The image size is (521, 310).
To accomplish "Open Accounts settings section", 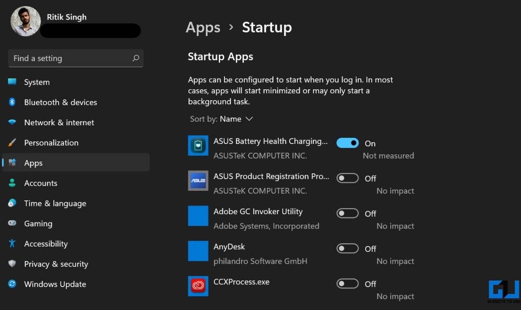I will pos(40,183).
